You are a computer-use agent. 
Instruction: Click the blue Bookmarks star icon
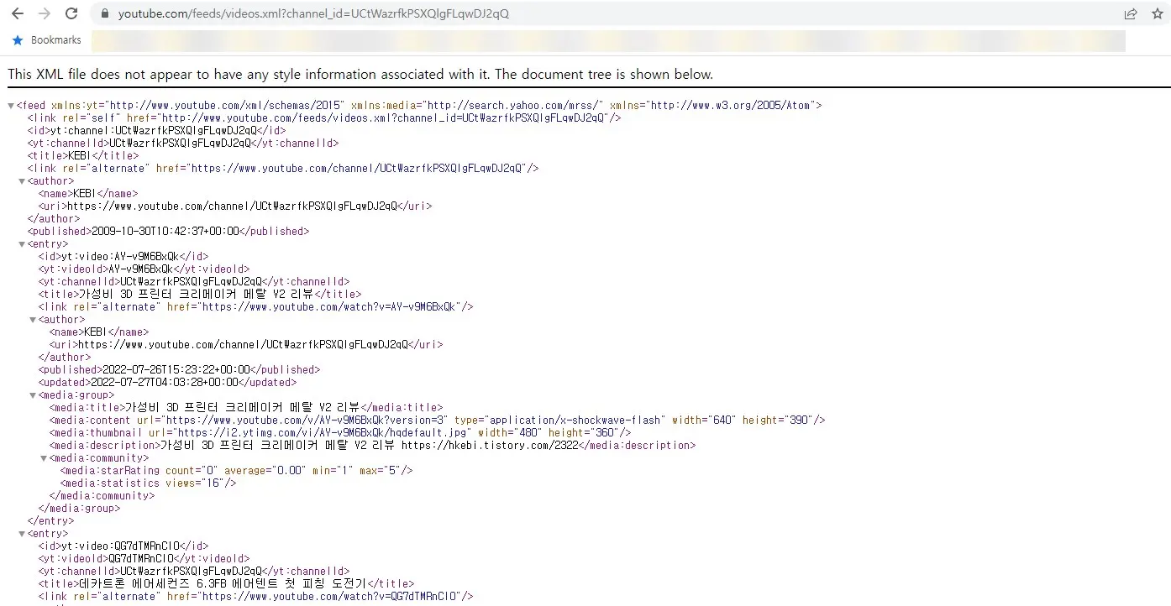pos(18,40)
